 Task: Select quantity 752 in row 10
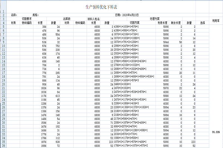(58, 46)
